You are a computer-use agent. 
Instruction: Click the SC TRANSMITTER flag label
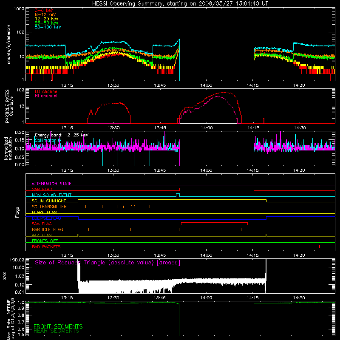tap(49, 206)
